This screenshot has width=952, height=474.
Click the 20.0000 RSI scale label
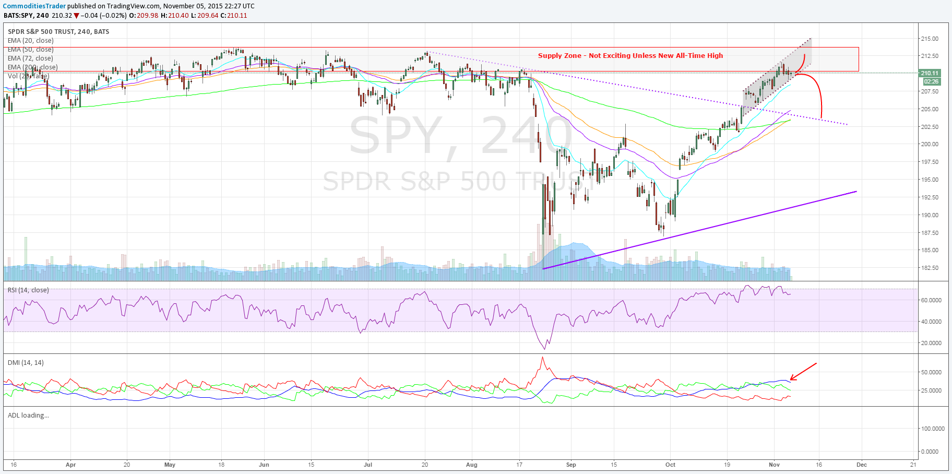(931, 343)
